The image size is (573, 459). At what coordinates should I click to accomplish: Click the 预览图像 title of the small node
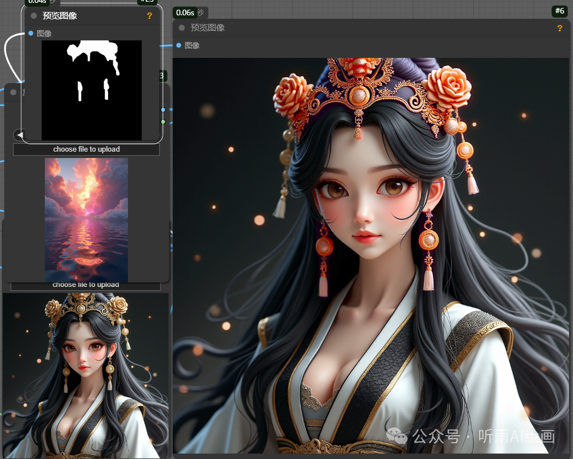point(60,16)
